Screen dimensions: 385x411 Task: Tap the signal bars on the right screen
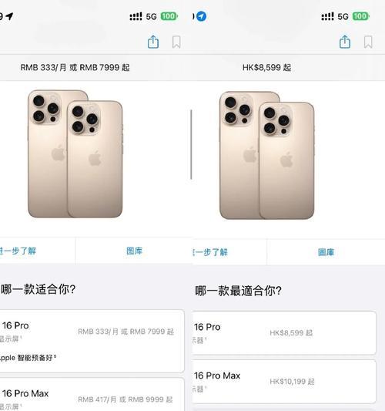pyautogui.click(x=327, y=16)
